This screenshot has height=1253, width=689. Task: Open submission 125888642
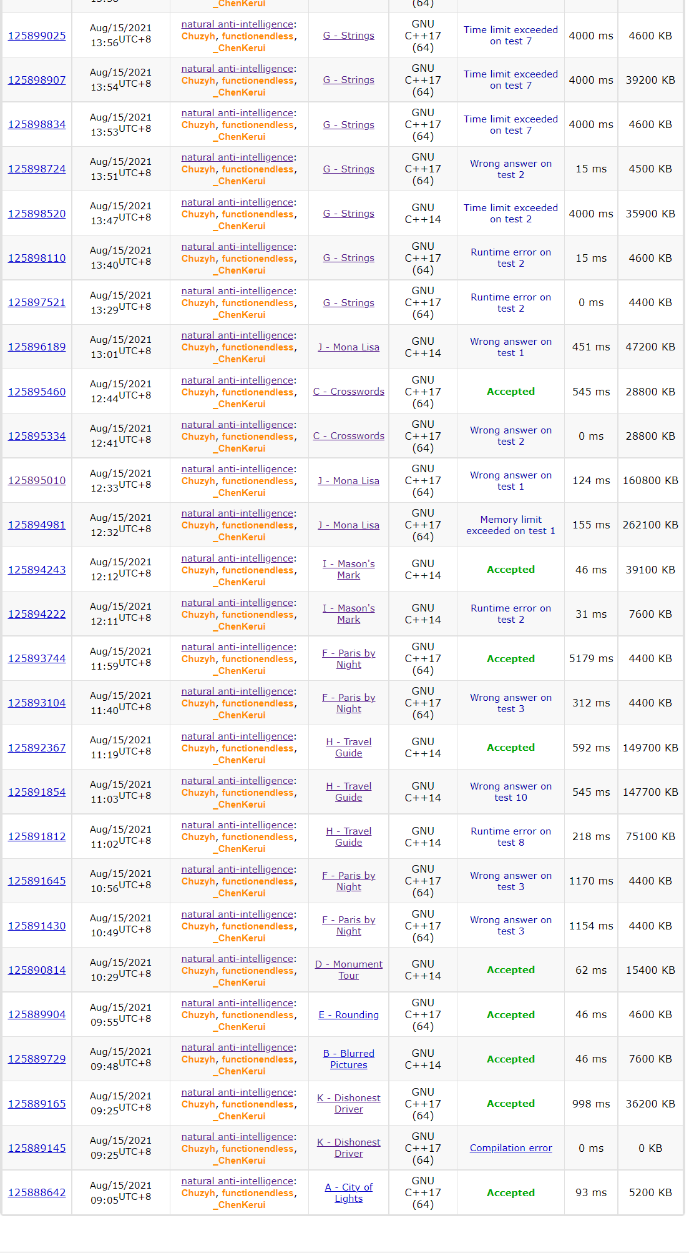[x=37, y=1192]
